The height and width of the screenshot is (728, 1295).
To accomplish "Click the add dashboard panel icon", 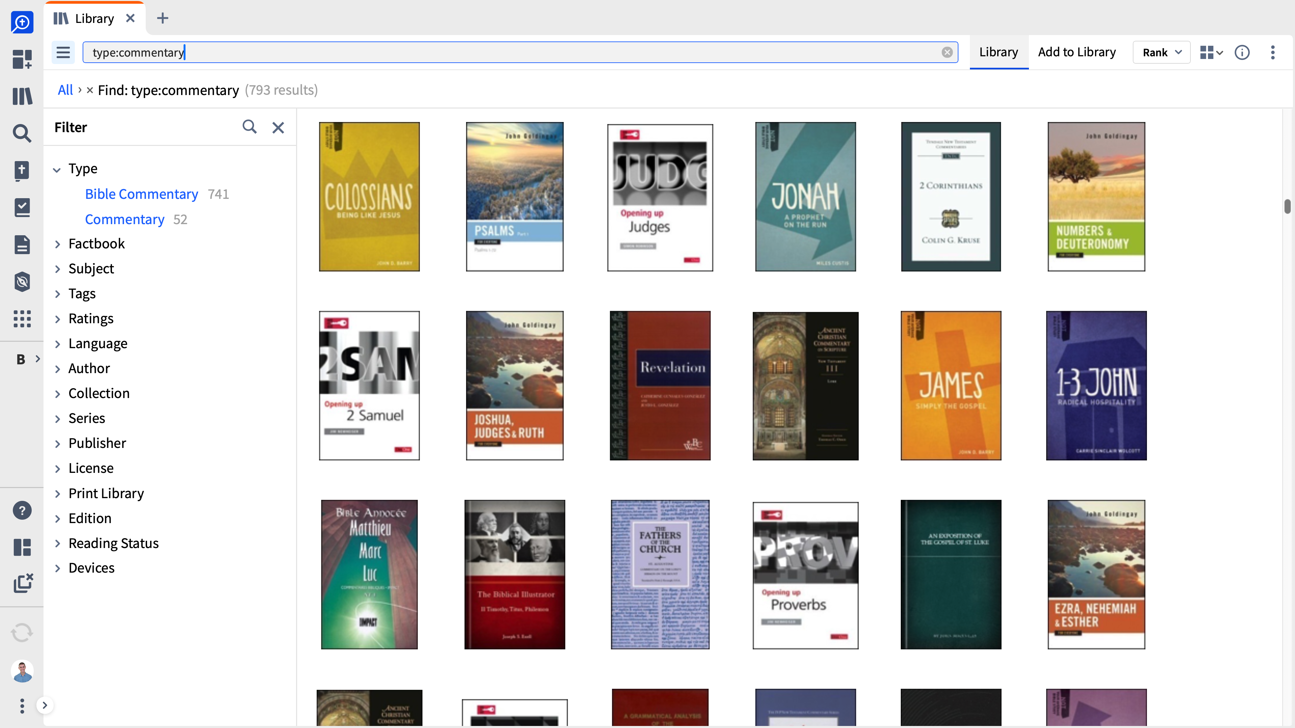I will (22, 59).
